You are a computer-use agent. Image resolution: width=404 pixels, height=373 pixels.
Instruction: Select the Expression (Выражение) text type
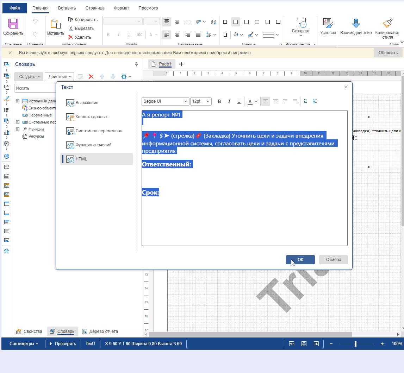tap(87, 103)
